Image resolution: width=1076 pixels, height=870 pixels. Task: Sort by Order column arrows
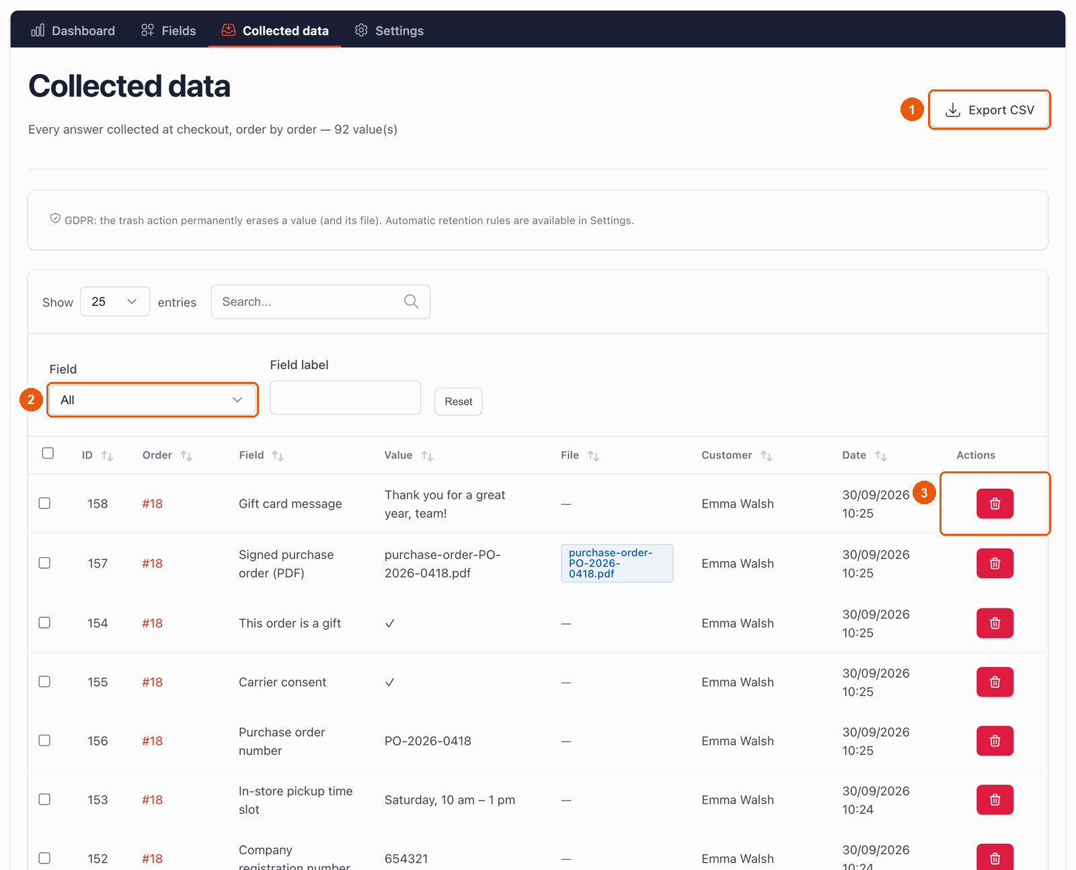186,456
